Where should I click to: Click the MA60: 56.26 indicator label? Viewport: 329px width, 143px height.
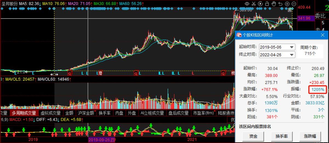(x=131, y=4)
